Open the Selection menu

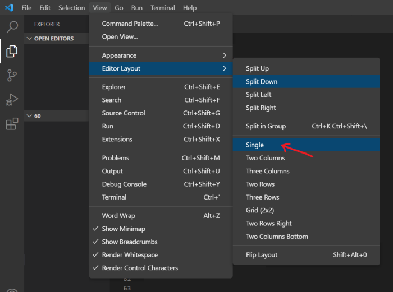[72, 8]
